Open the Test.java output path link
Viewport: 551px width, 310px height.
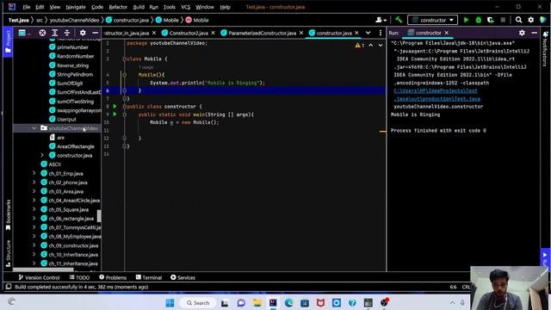click(x=436, y=95)
